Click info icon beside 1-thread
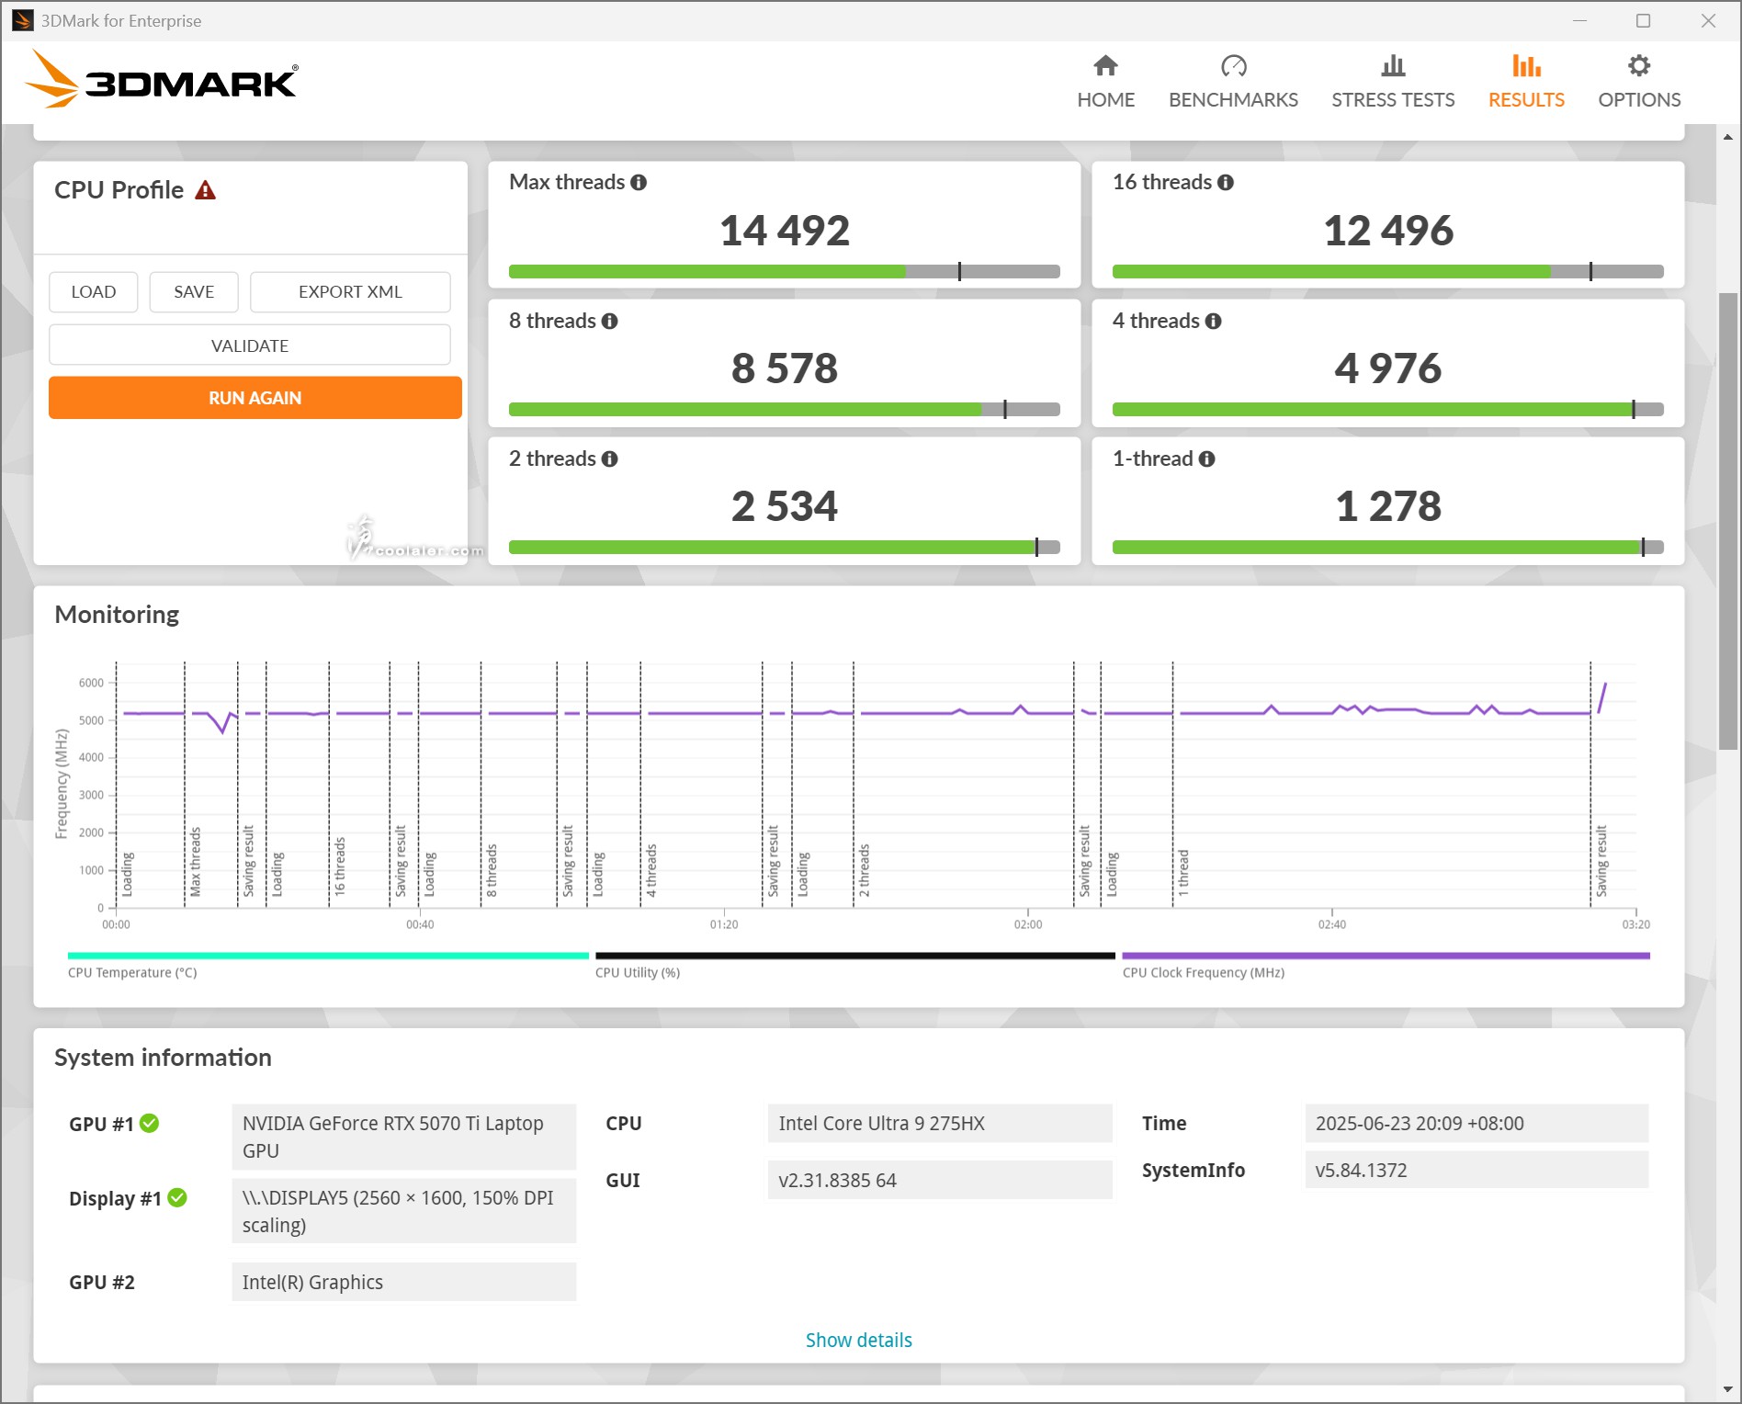 [1207, 459]
